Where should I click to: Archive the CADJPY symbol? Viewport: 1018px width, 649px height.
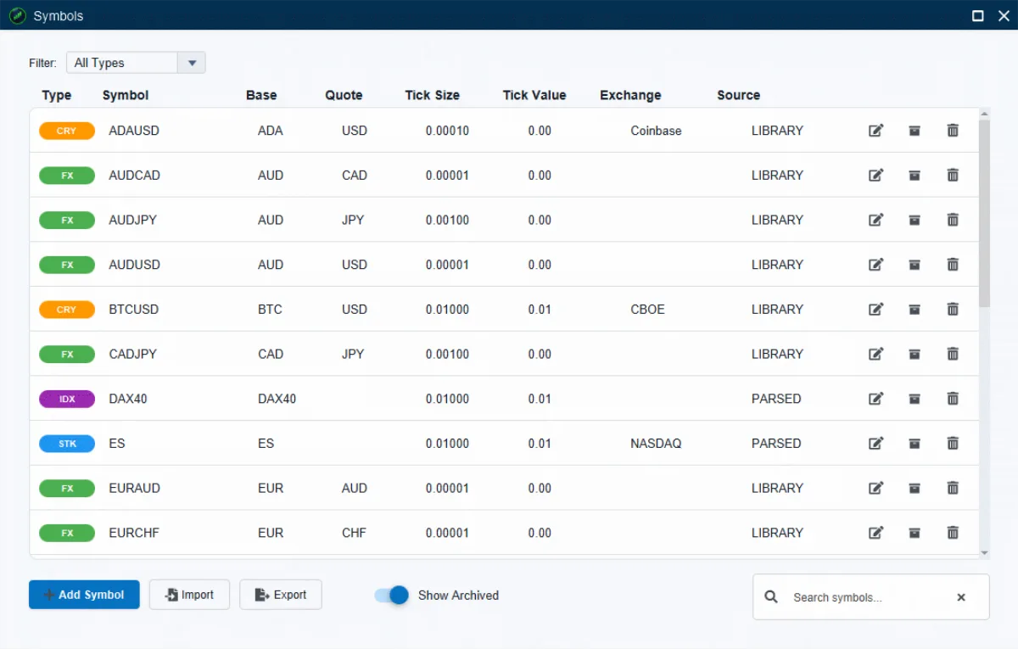click(915, 354)
